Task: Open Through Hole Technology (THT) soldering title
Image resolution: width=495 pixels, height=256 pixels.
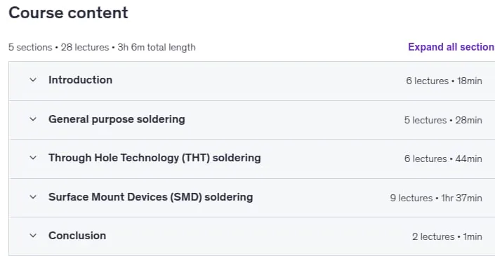Action: coord(154,158)
